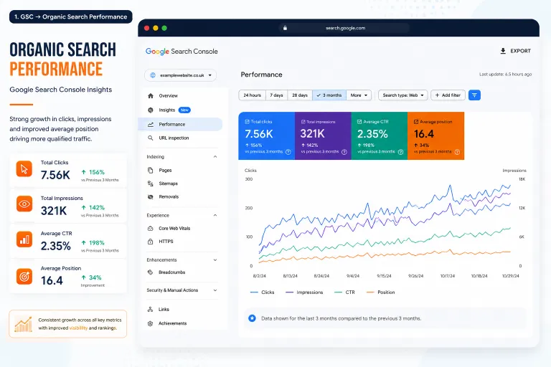The height and width of the screenshot is (367, 551).
Task: Click the Export download icon
Action: (503, 51)
